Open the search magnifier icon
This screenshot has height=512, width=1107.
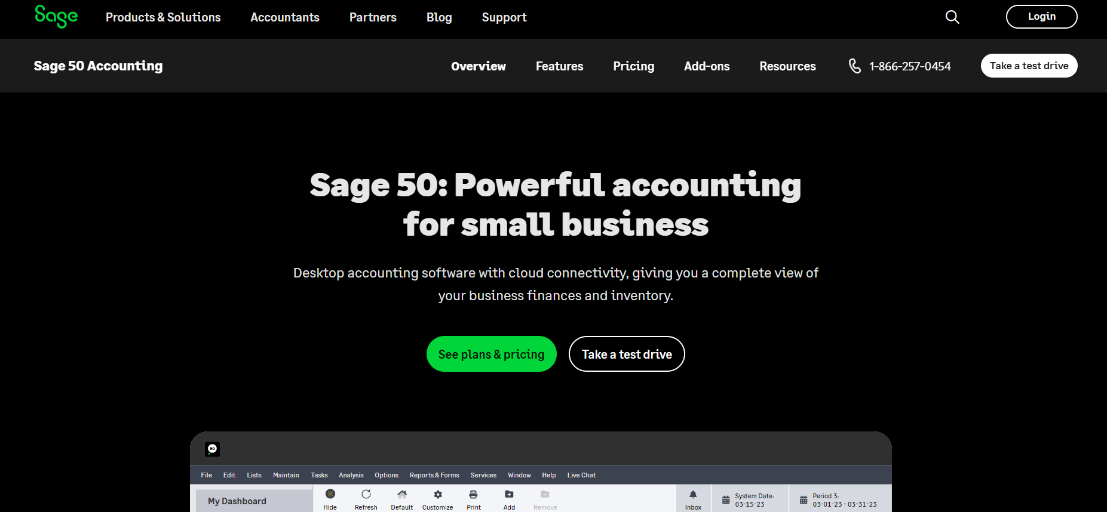click(x=952, y=17)
